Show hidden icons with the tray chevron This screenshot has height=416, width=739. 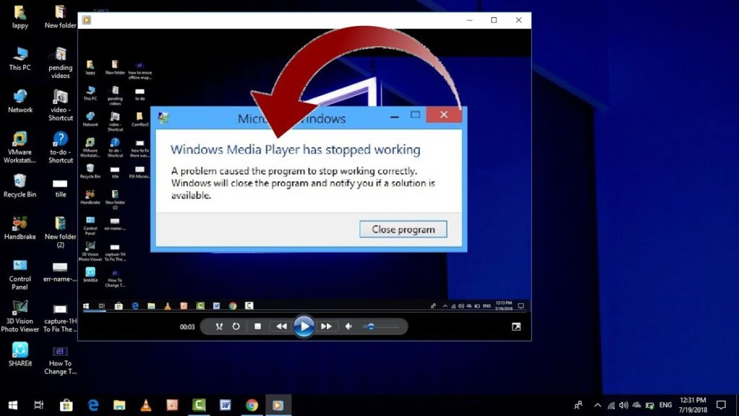598,405
